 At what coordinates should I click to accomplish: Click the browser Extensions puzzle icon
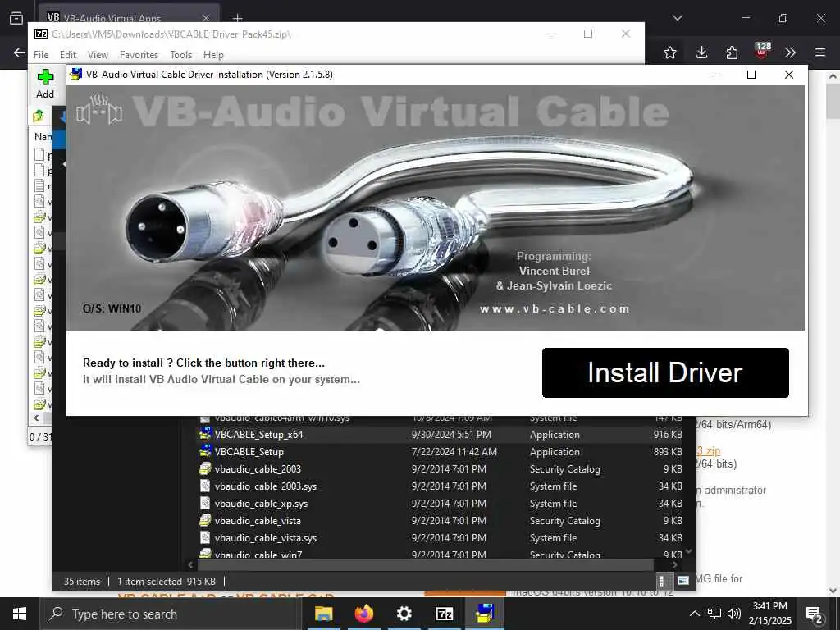[x=732, y=52]
